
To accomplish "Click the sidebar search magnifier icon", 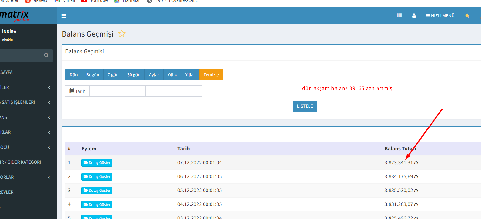I will click(46, 55).
